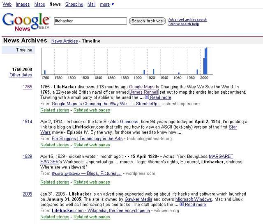Open the Microsoft Windows link
The image size is (263, 224).
click(194, 199)
